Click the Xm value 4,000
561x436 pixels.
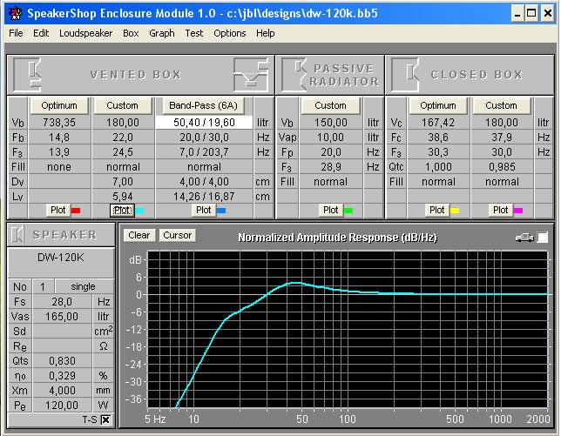pos(62,390)
